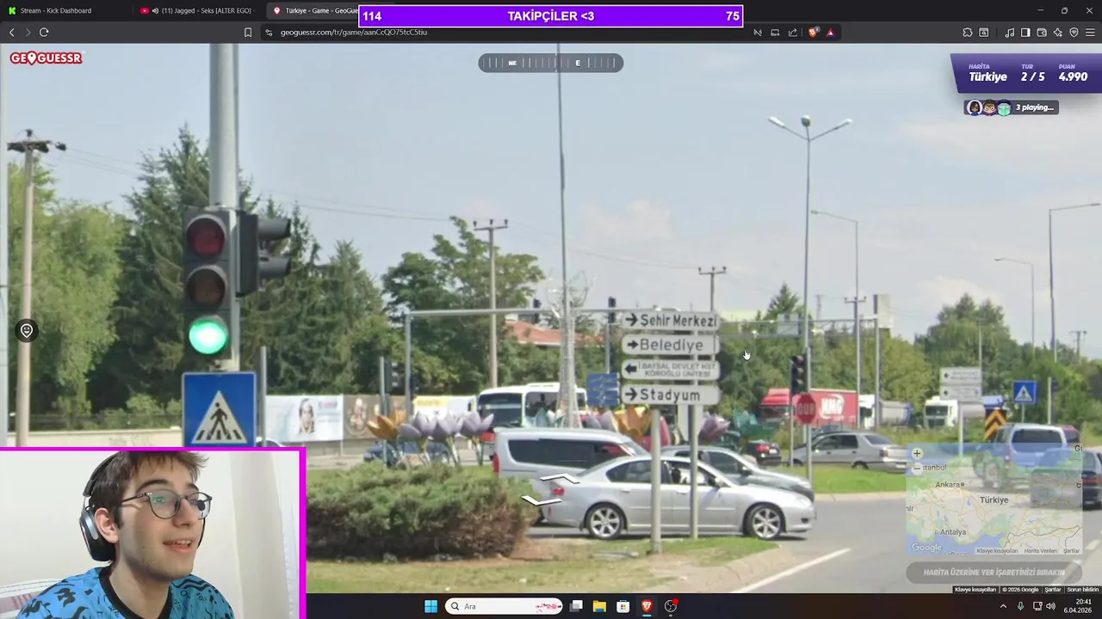Click the 3 playing avatars indicator
This screenshot has width=1102, height=619.
click(x=1011, y=107)
